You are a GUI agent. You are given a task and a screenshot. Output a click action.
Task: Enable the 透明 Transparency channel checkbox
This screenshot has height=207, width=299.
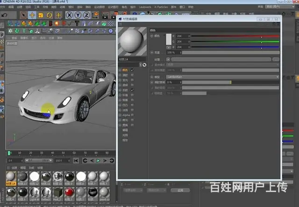132,85
